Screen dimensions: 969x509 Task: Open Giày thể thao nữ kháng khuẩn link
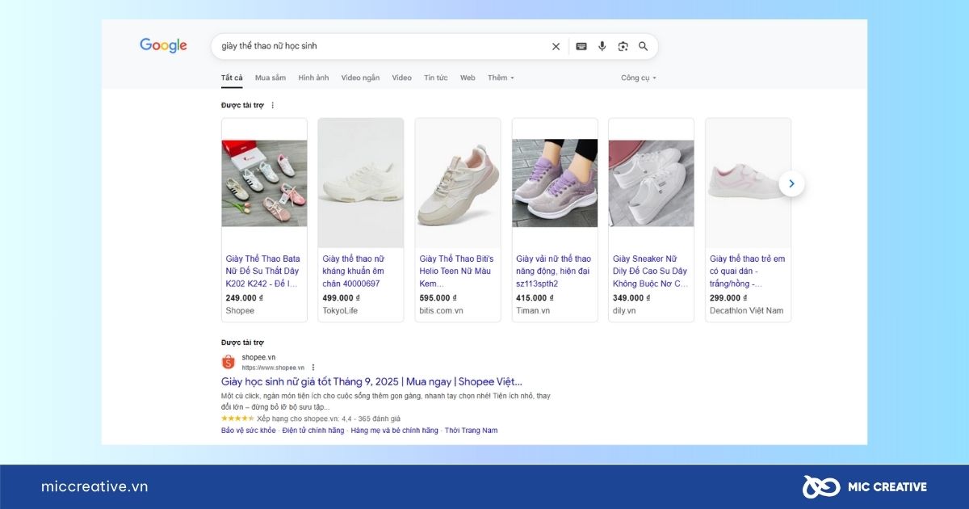click(354, 271)
